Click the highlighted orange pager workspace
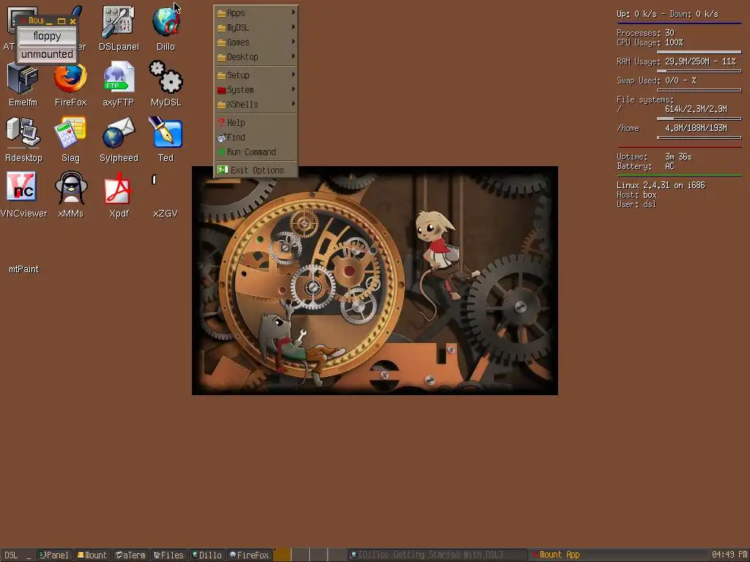The width and height of the screenshot is (750, 562). (x=282, y=555)
